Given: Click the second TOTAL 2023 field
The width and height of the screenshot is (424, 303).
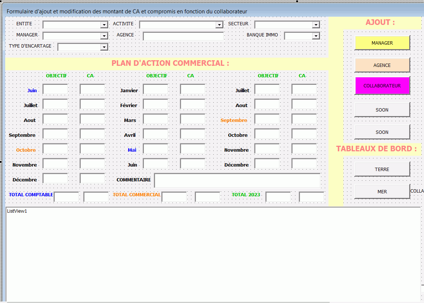Looking at the screenshot, I should coord(311,197).
